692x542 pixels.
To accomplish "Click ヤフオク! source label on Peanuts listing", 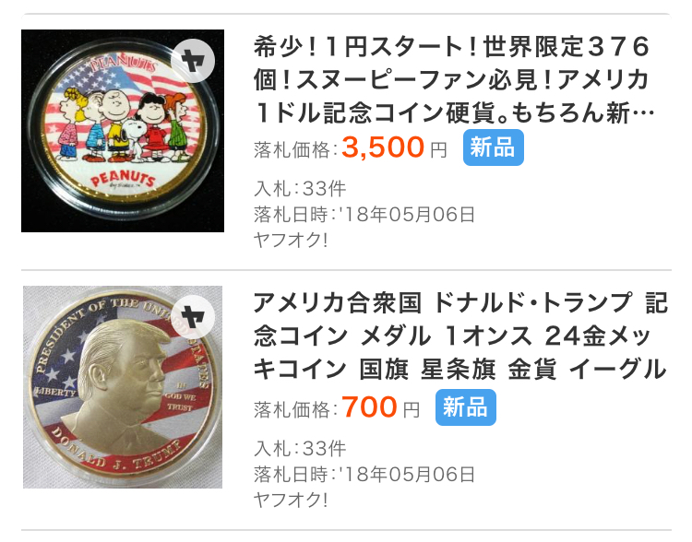I will click(291, 241).
